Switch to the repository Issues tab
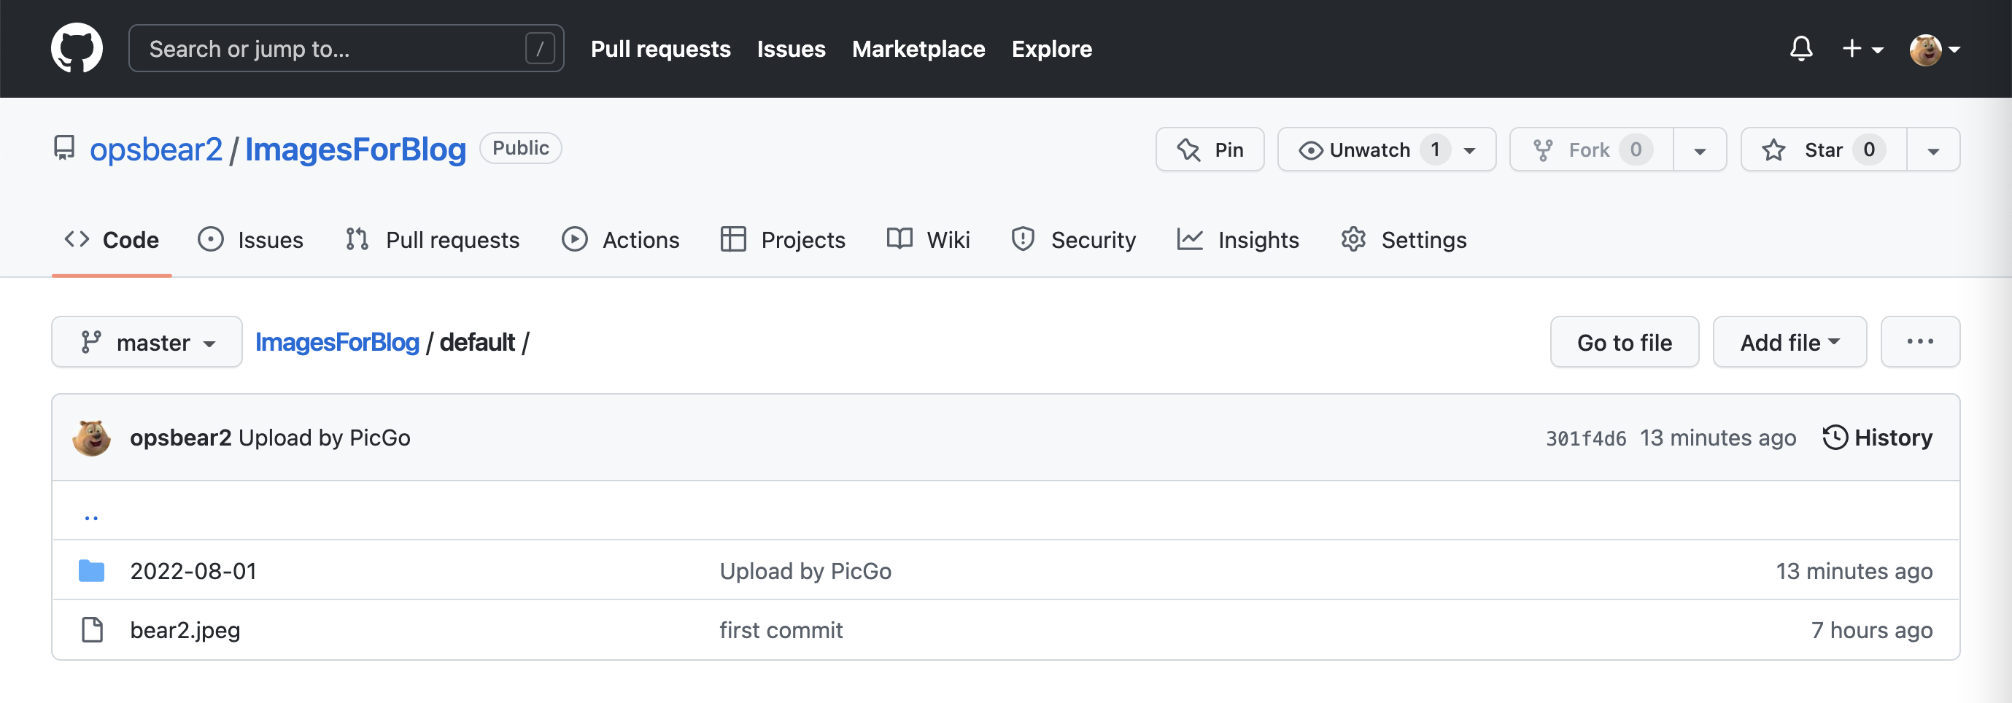The height and width of the screenshot is (703, 2012). (250, 239)
